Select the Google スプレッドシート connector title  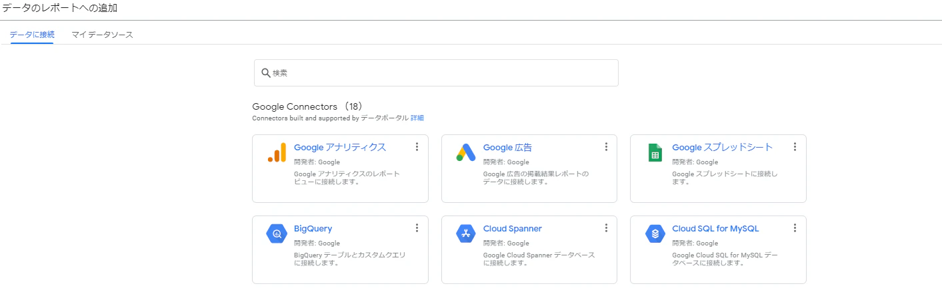pos(723,148)
